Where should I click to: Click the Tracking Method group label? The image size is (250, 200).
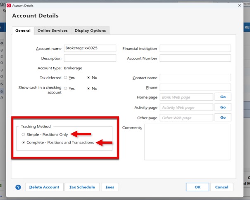click(36, 127)
